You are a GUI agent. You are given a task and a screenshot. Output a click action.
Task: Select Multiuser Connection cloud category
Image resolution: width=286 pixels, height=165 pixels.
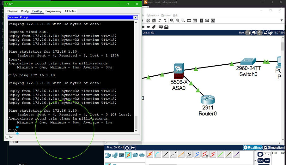coord(142,155)
